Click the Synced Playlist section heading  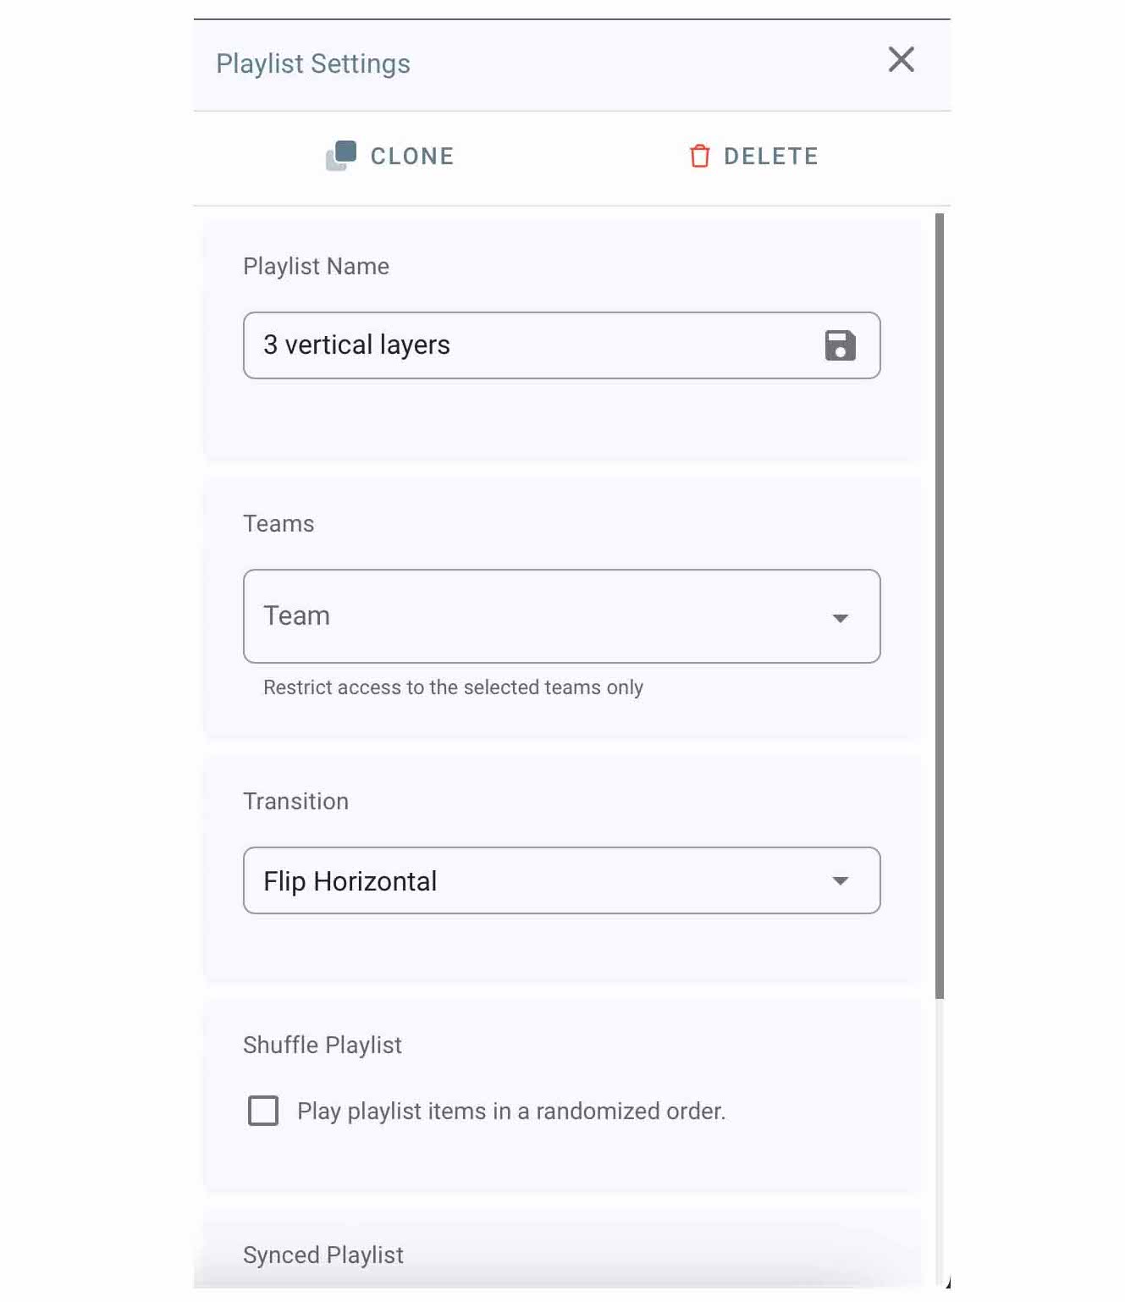[x=323, y=1255]
